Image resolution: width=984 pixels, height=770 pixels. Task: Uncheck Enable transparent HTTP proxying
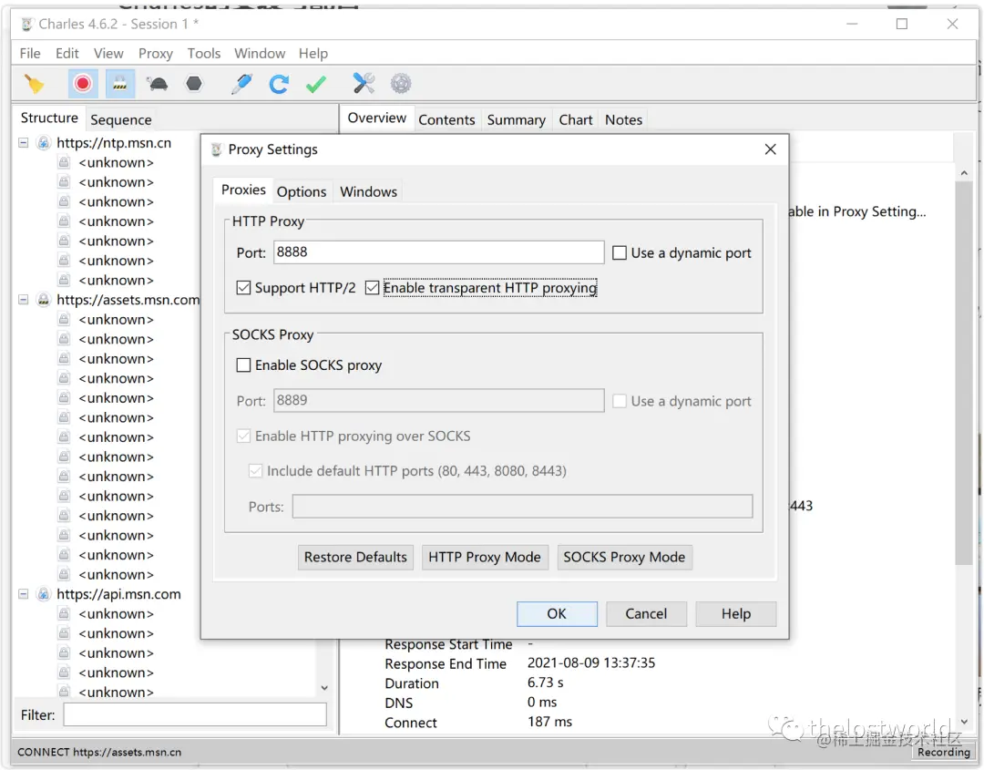(x=372, y=288)
